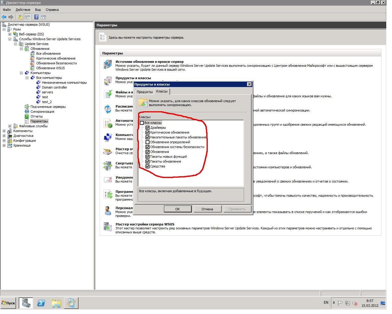Expand the 'Хранилище' tree node
The image size is (392, 314).
pos(4,145)
